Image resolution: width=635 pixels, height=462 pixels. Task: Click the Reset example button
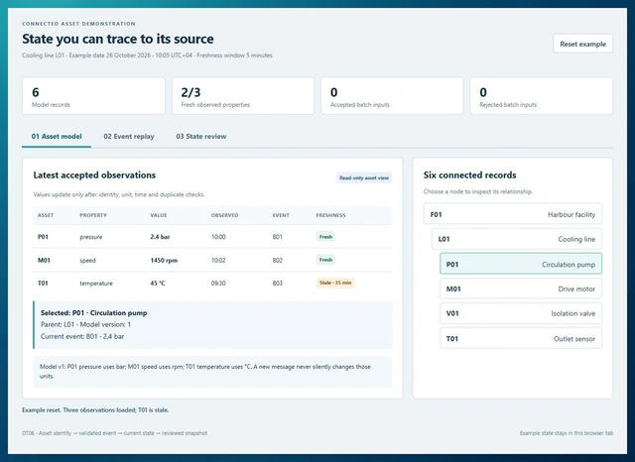pos(582,44)
